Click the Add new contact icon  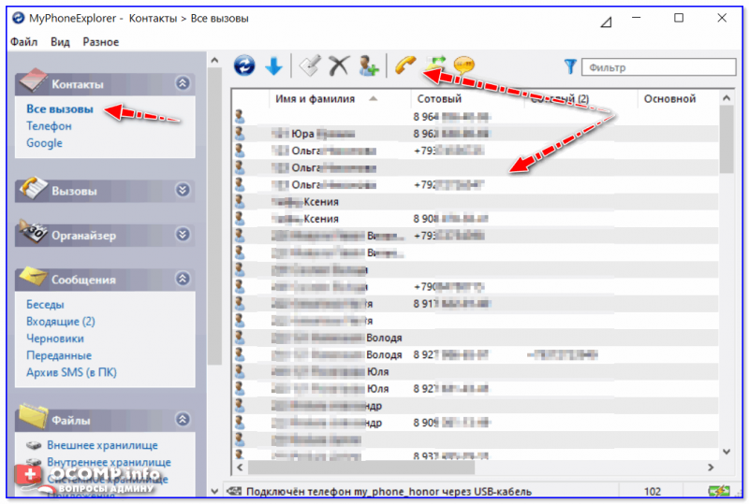click(368, 65)
